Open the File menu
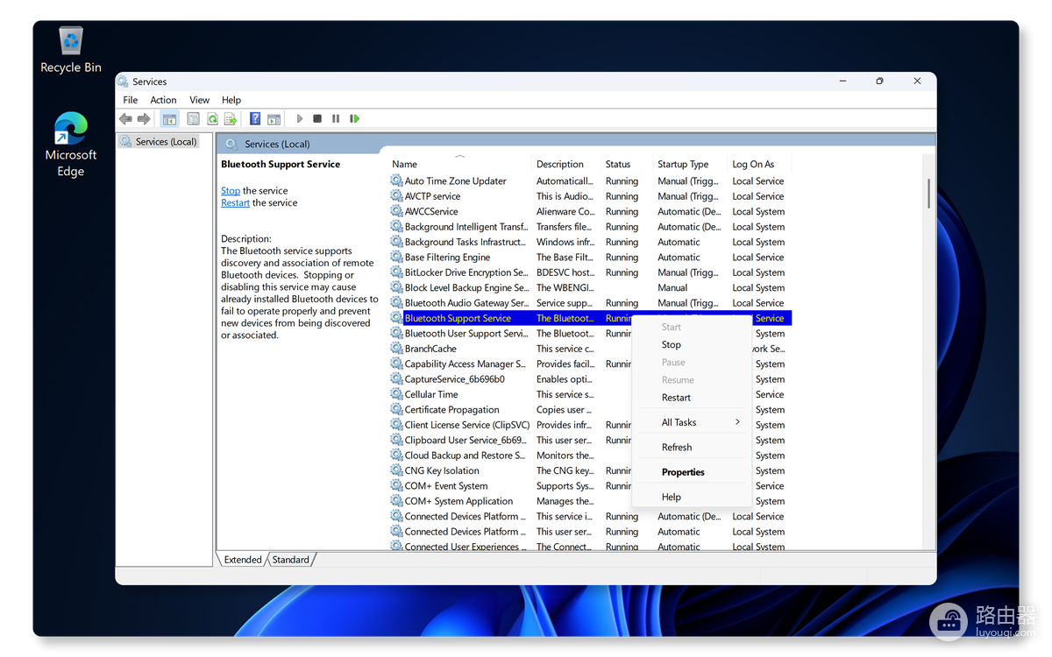This screenshot has width=1052, height=657. [x=131, y=100]
